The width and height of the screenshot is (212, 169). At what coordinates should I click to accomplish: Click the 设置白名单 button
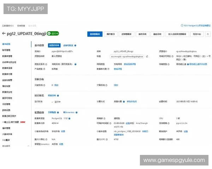tap(54, 45)
